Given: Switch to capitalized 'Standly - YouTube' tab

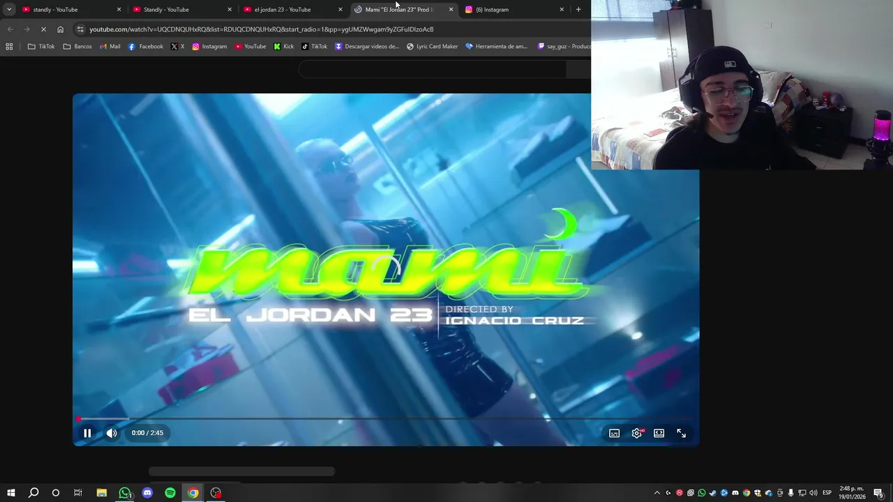Looking at the screenshot, I should click(180, 10).
